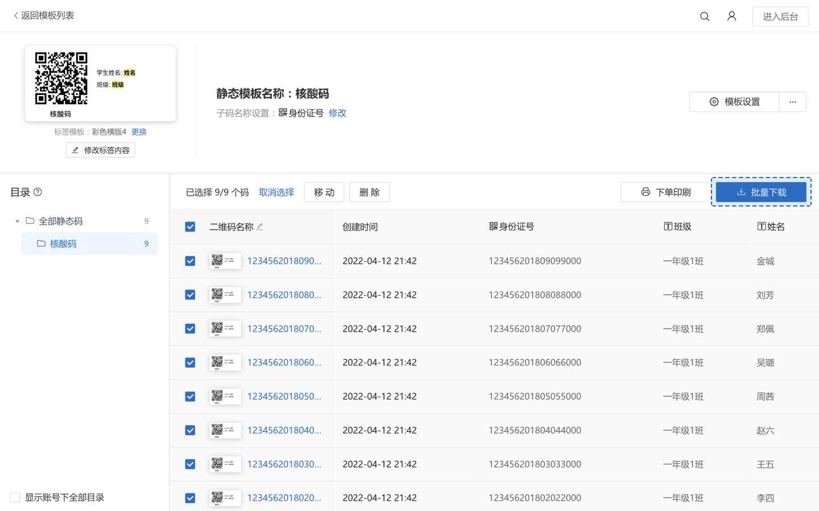Click the text icon in 姓名 column header

point(762,226)
